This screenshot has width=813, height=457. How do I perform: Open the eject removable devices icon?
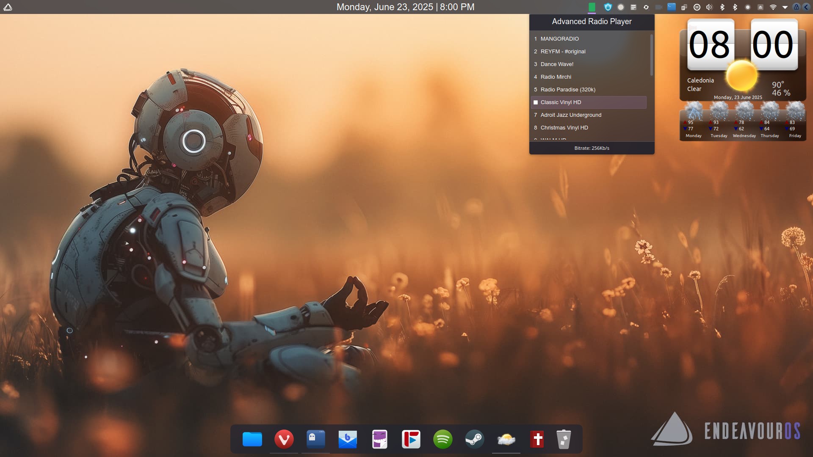(x=760, y=7)
